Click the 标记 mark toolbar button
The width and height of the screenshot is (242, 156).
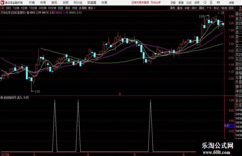point(216,8)
